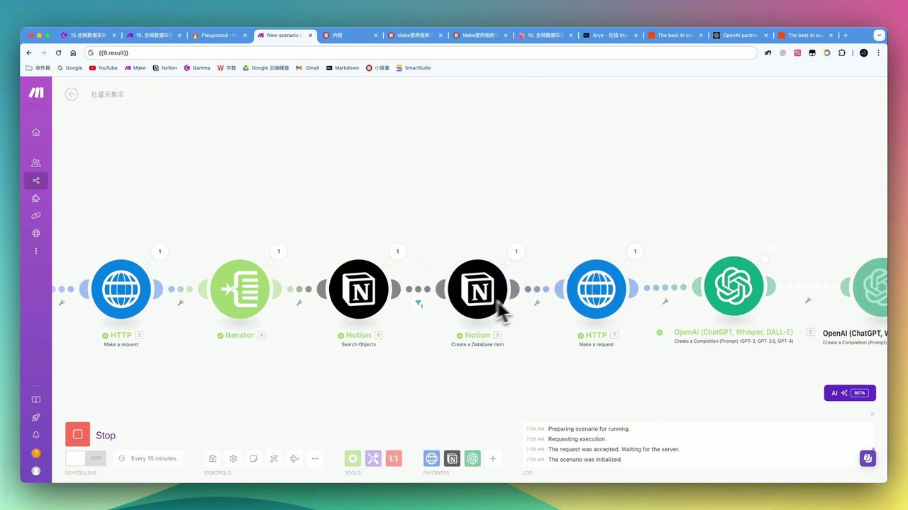This screenshot has height=510, width=908.
Task: Click the AI BETA assistant button
Action: [849, 393]
